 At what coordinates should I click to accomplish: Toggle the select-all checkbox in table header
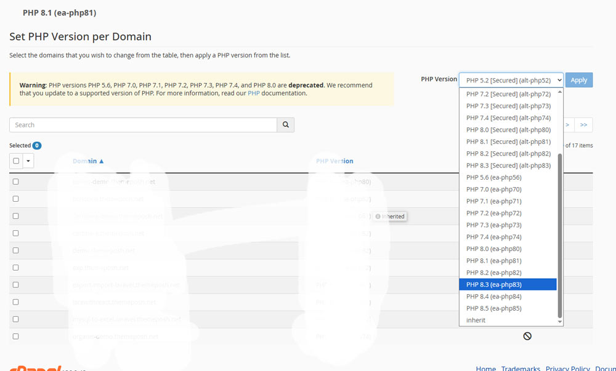coord(16,161)
